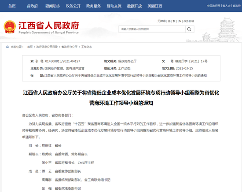Click the 标题 row title text
The width and height of the screenshot is (242, 192).
(126, 76)
